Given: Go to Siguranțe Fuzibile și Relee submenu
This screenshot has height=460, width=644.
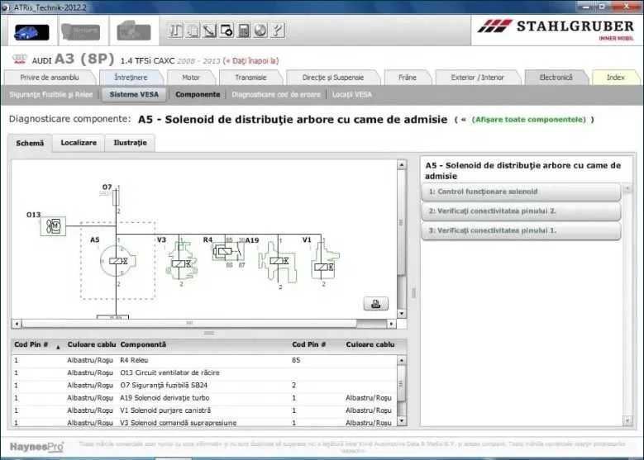Looking at the screenshot, I should [51, 95].
